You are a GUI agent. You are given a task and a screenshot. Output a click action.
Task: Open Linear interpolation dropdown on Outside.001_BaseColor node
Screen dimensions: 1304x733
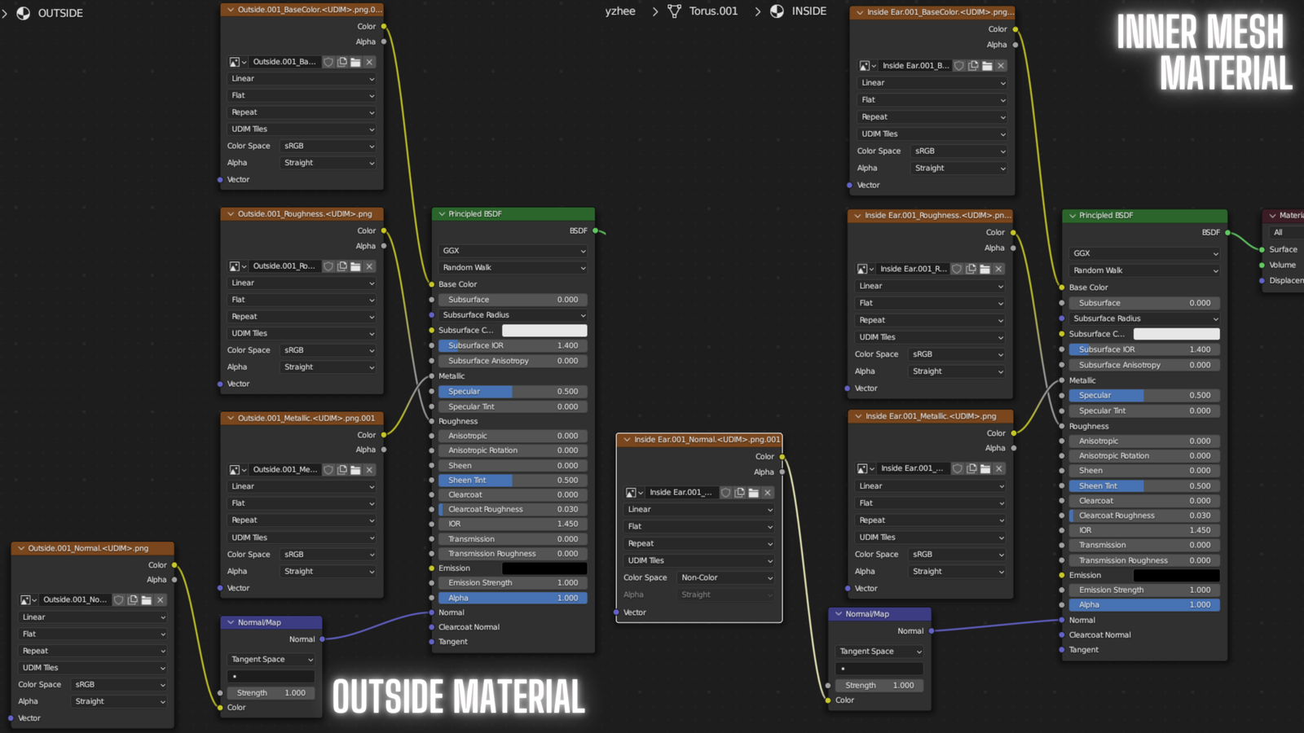[302, 79]
